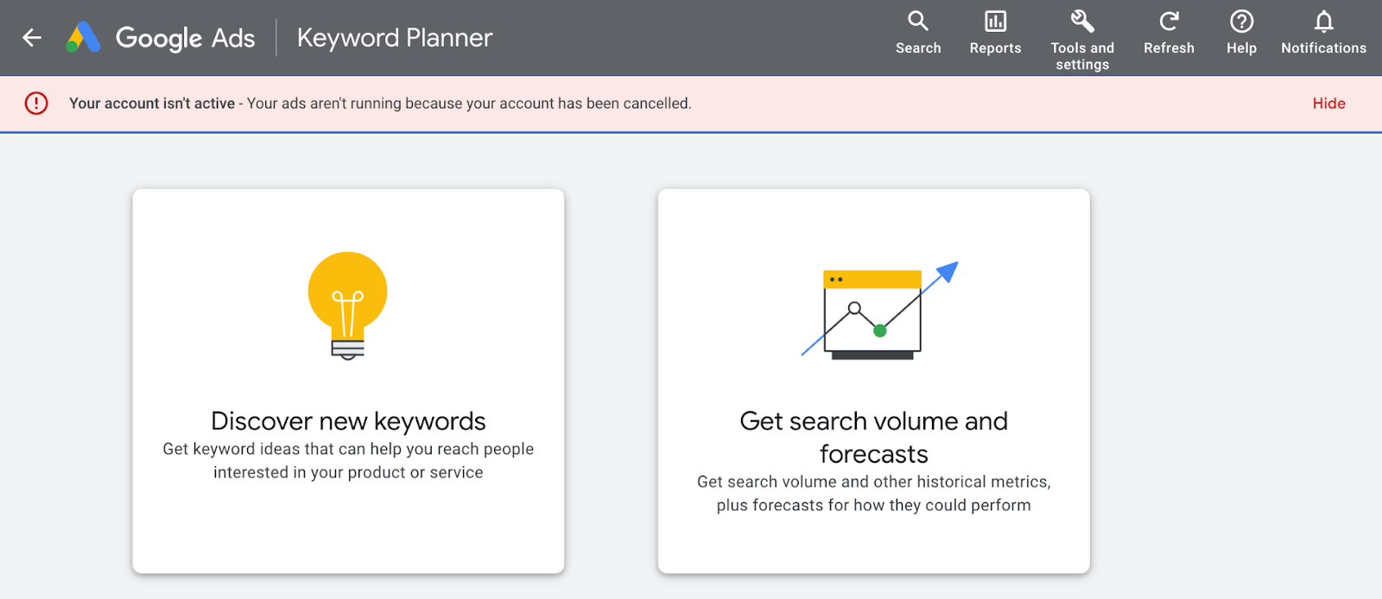Open the Notifications bell

(1323, 22)
